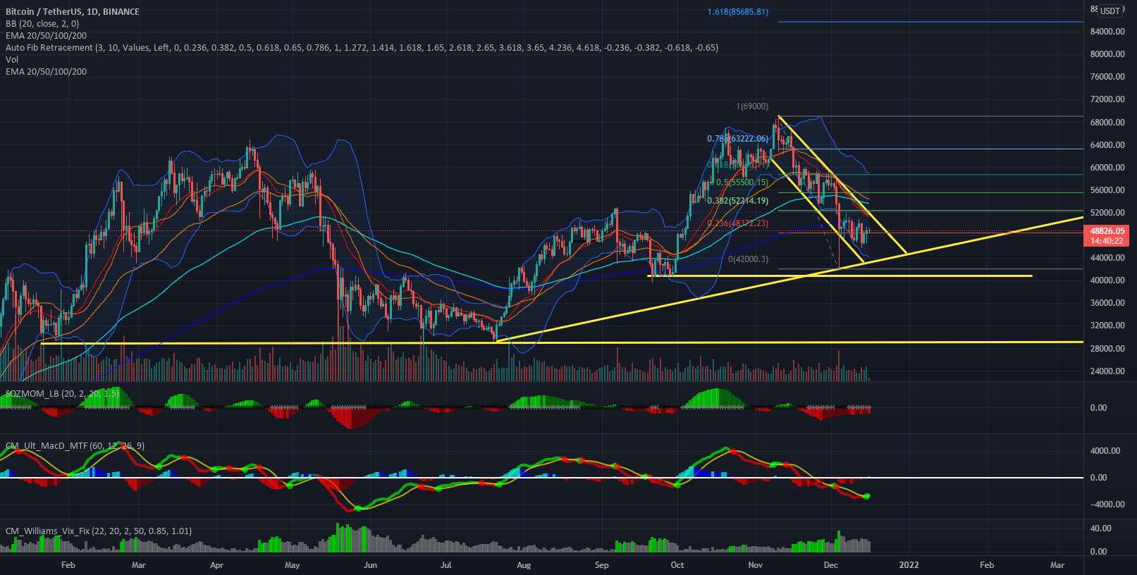Click the 0.236(48372.23) Fib level label
The image size is (1137, 575).
click(x=738, y=223)
